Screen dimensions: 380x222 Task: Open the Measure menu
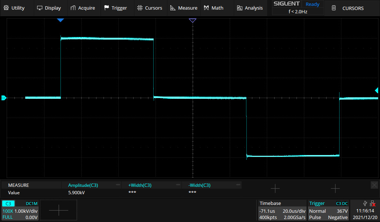pyautogui.click(x=184, y=8)
